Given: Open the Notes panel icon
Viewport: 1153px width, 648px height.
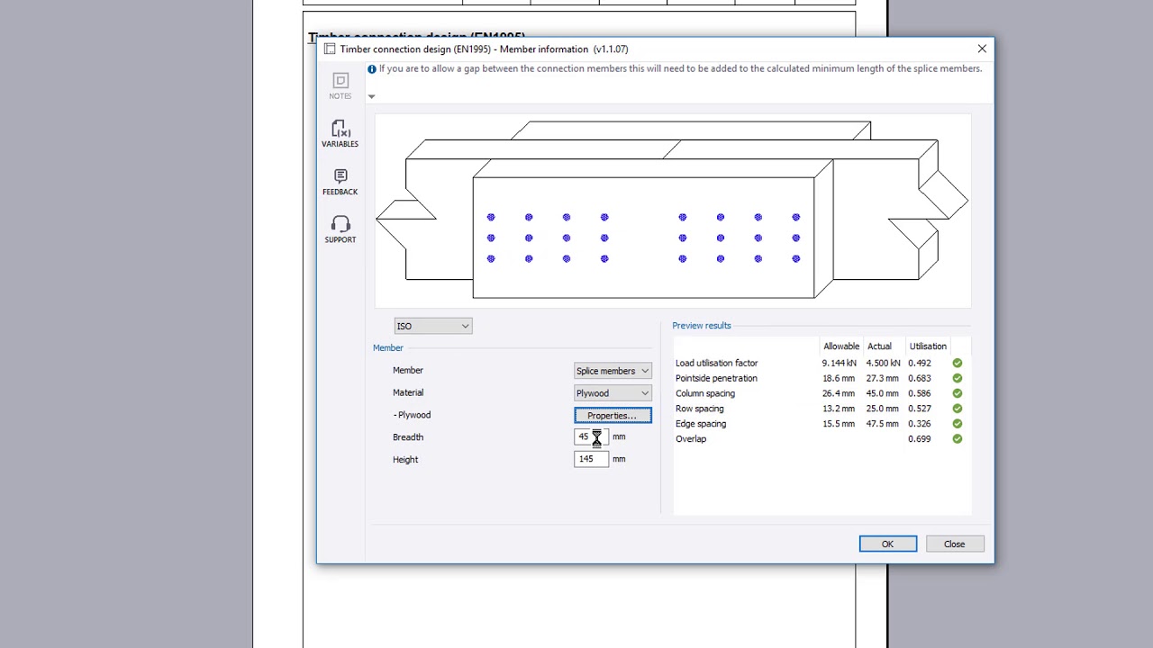Looking at the screenshot, I should point(340,80).
